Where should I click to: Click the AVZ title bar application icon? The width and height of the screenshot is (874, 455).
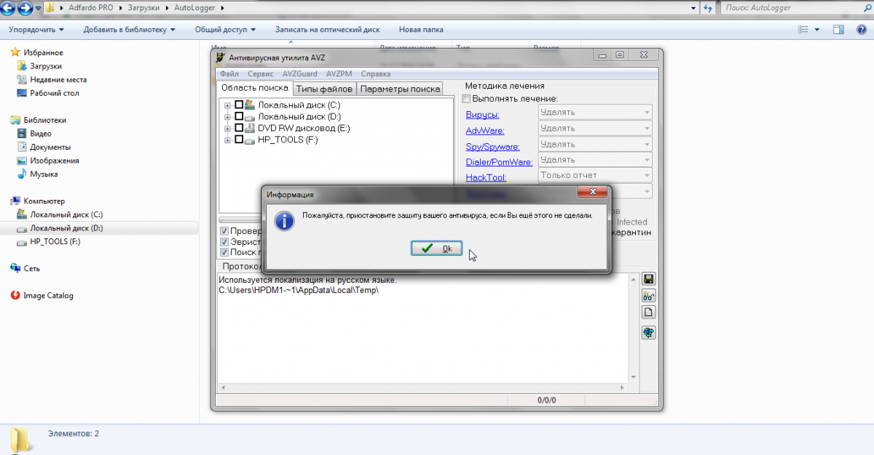pyautogui.click(x=221, y=57)
